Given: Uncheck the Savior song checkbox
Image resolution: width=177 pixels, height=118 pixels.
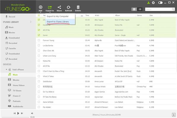Looking at the screenshot, I should click(x=39, y=35).
